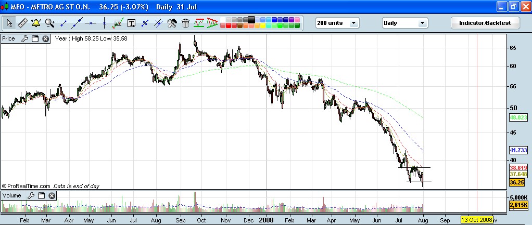
Task: Select the ruler measurement tool
Action: click(23, 23)
